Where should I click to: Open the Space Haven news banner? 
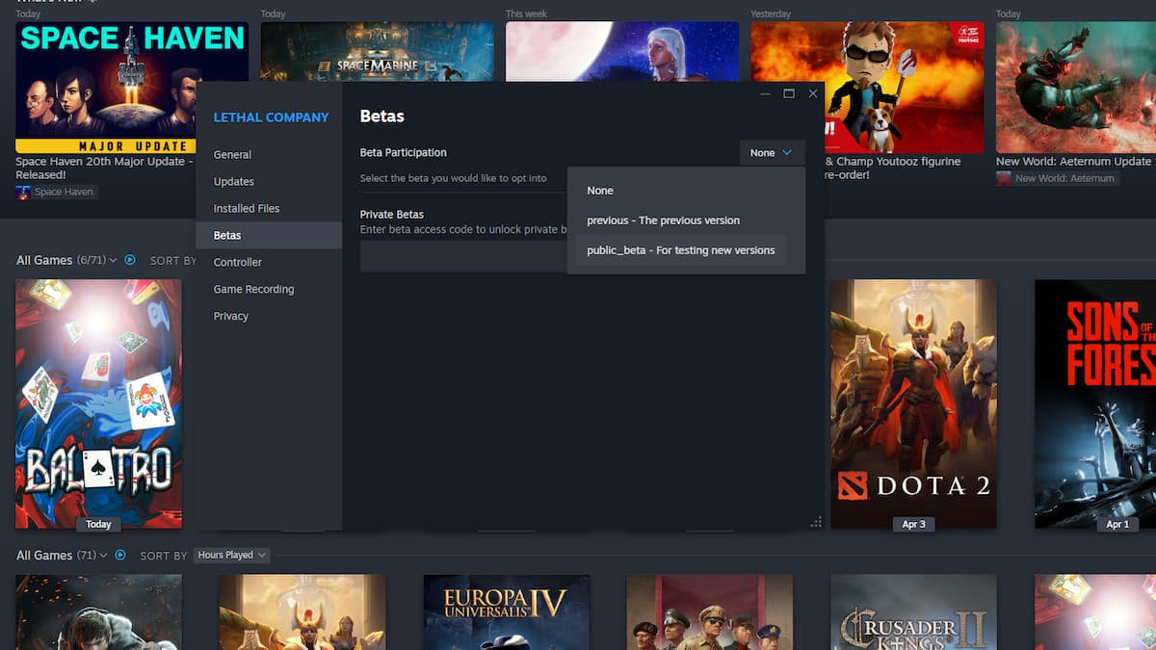click(132, 87)
